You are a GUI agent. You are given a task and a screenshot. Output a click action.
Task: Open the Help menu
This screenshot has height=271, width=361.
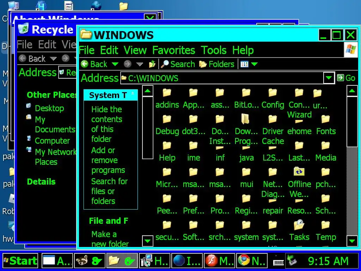tap(243, 50)
